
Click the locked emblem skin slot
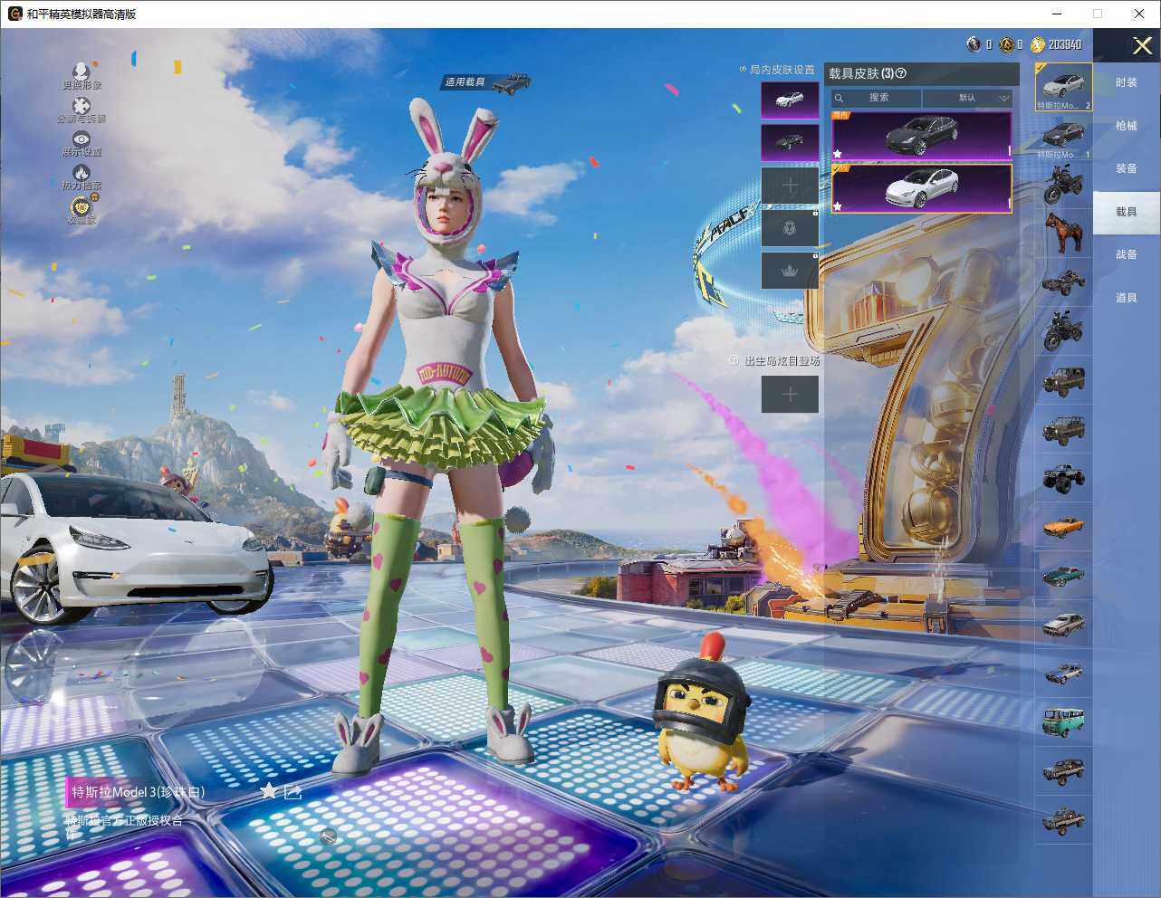click(x=790, y=227)
